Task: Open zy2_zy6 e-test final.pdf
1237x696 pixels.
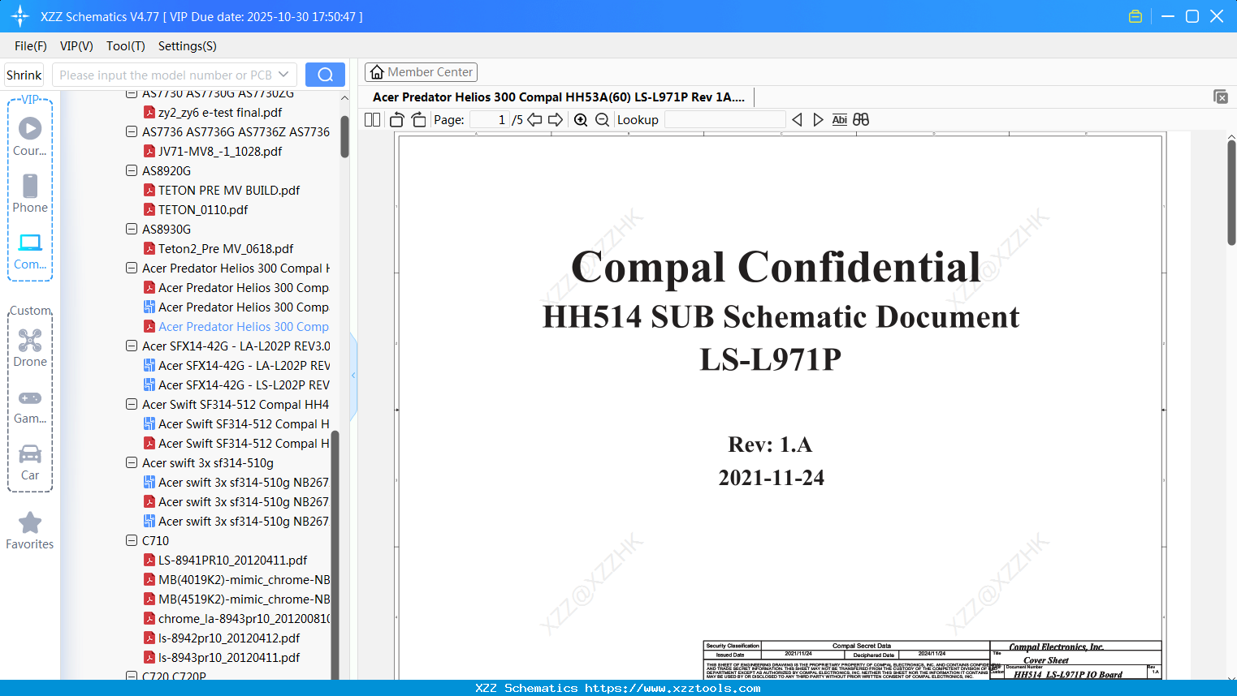Action: 220,112
